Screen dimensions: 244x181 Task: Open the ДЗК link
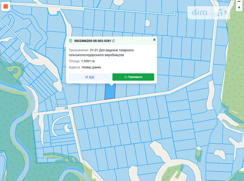90,77
